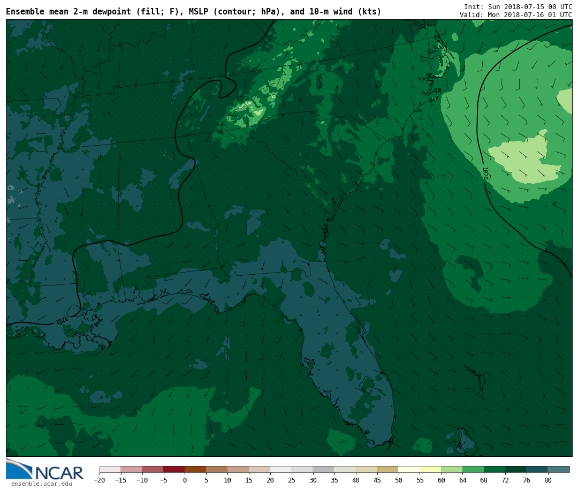Image resolution: width=578 pixels, height=490 pixels.
Task: Pick the brown swatch between 0 and 5
Action: tap(196, 470)
